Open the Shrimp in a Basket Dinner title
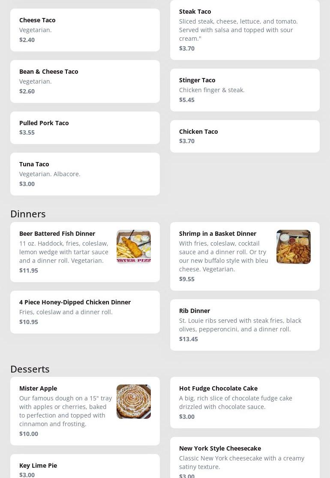This screenshot has height=478, width=330. (217, 234)
